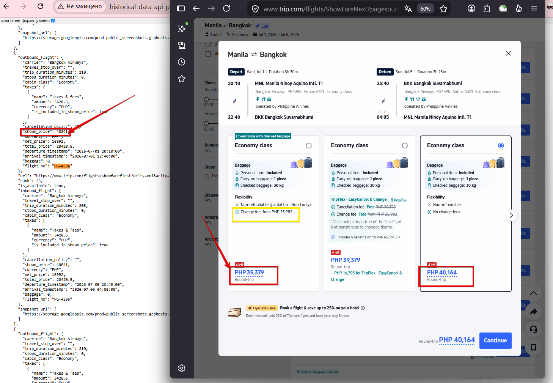Go back in the trip.com browser window
Viewport: 553px width, 383px height.
(x=196, y=8)
